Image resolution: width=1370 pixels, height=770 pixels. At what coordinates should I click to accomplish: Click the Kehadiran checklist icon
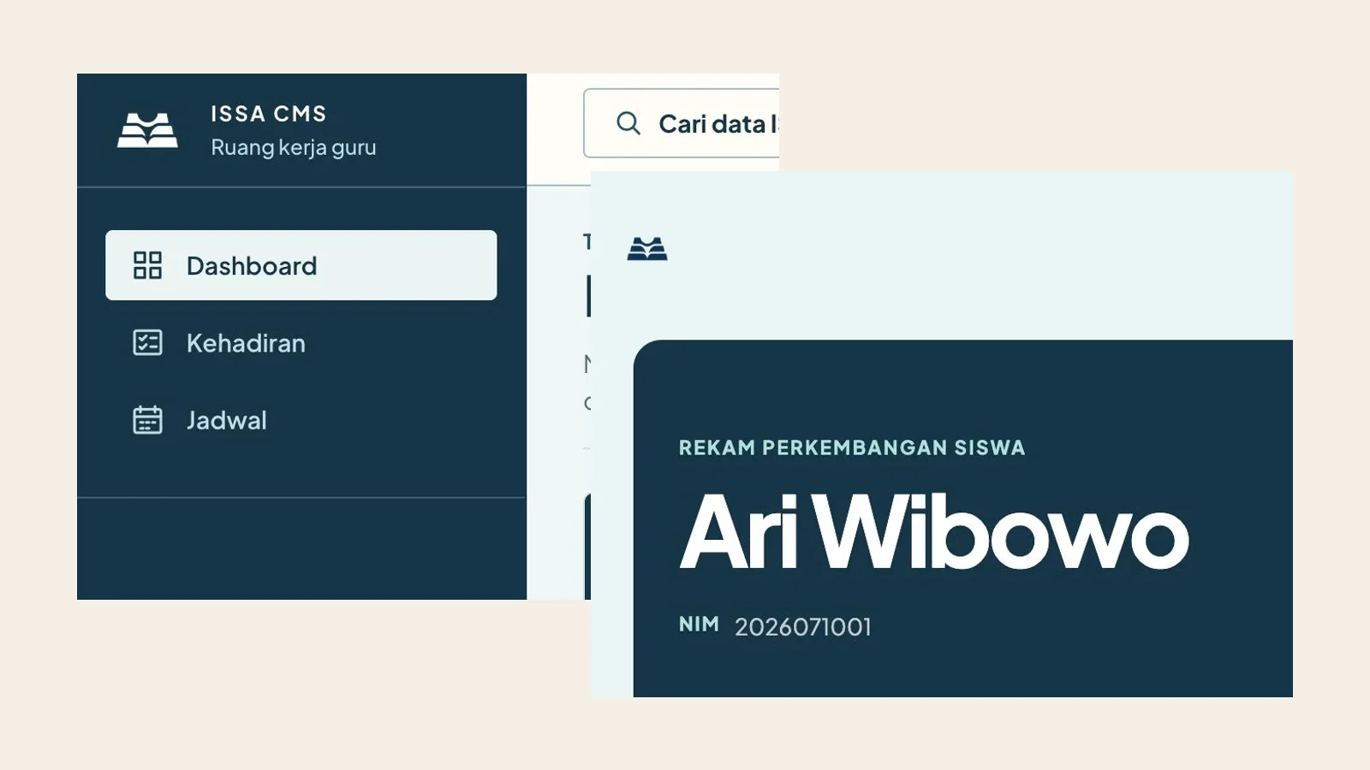147,342
